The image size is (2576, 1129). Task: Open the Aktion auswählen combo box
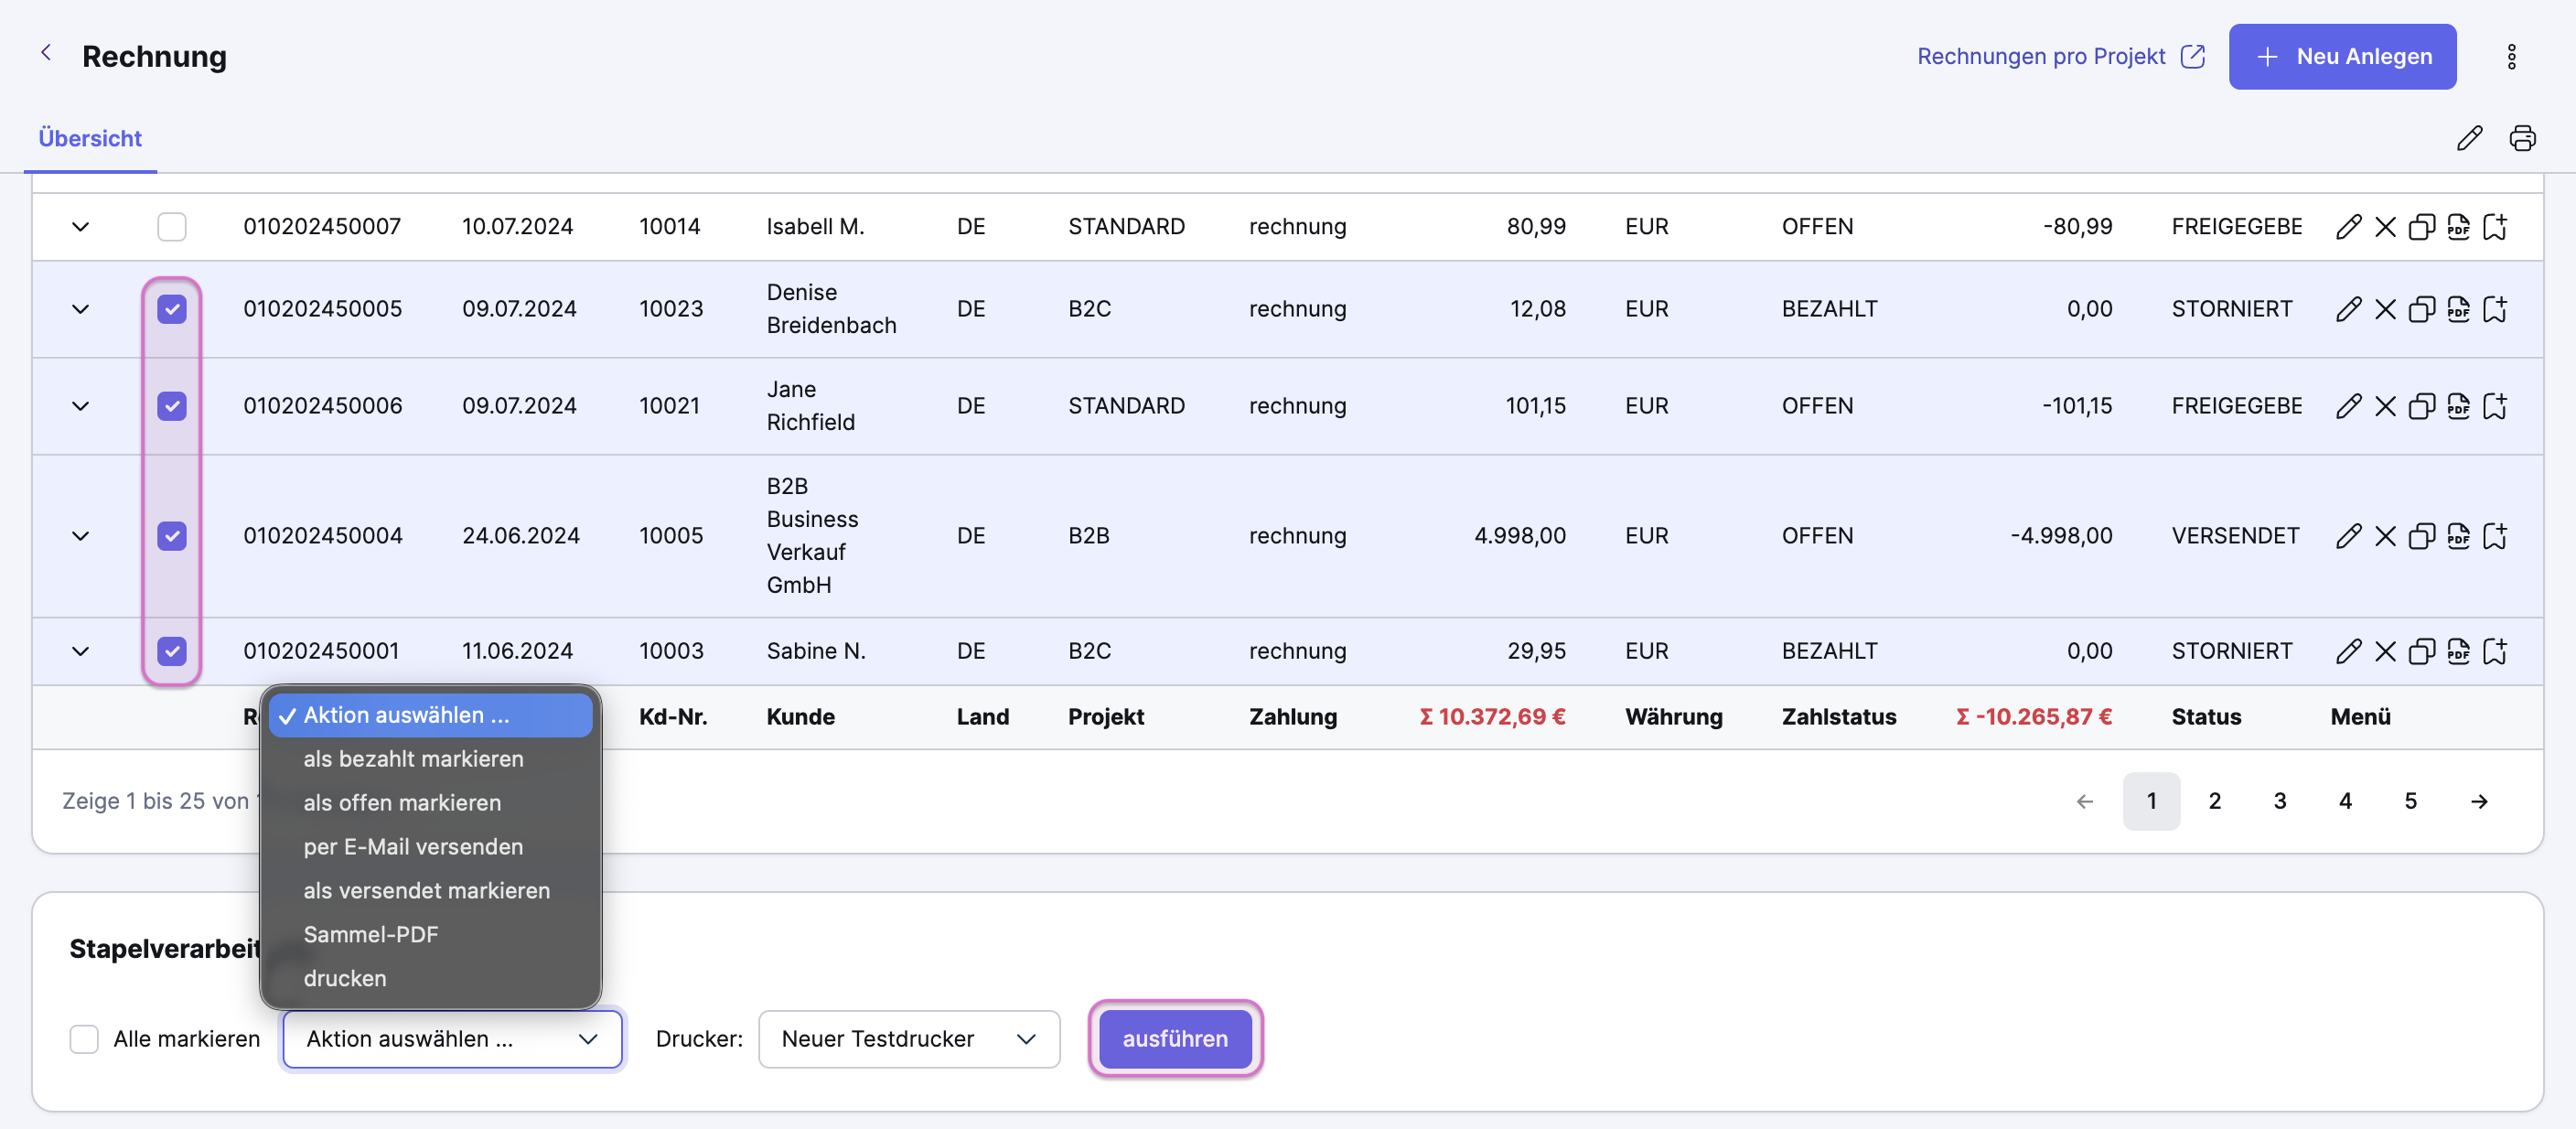[x=452, y=1039]
